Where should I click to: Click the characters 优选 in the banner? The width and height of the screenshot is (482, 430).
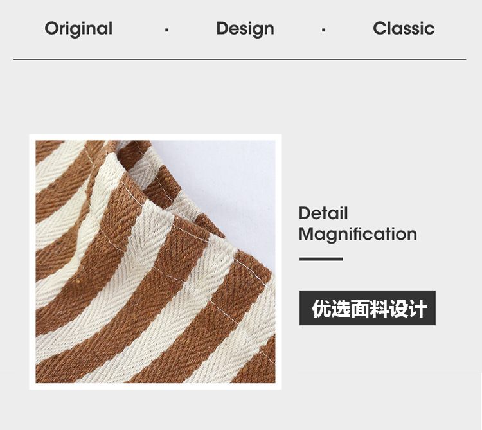[x=332, y=309]
